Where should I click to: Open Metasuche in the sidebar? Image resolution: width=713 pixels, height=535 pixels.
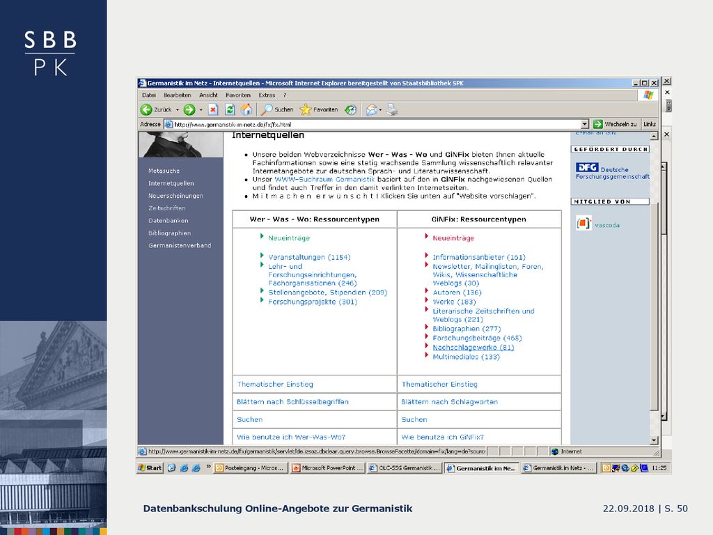click(x=164, y=171)
